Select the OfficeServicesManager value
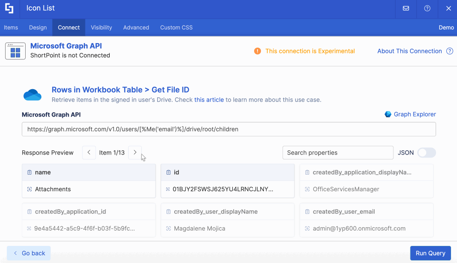The height and width of the screenshot is (263, 457). pyautogui.click(x=366, y=189)
